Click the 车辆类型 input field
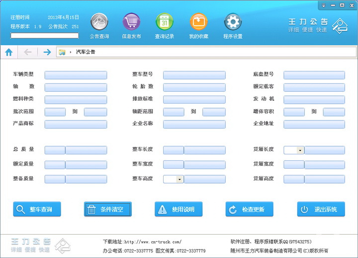Viewport: 358px width, 258px height. pyautogui.click(x=76, y=75)
